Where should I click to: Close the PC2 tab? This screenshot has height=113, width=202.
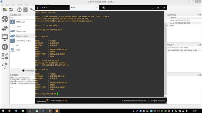[97, 8]
